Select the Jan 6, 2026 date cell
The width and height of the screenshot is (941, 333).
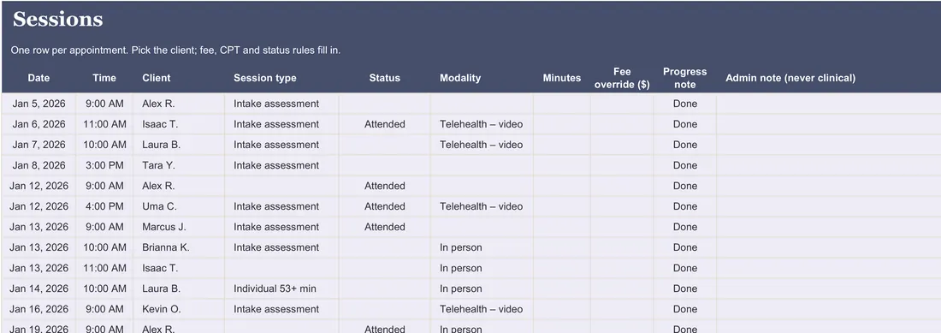coord(38,124)
